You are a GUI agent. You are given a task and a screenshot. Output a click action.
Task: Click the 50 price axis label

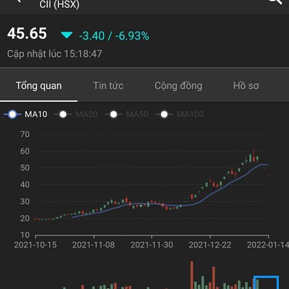(x=25, y=168)
